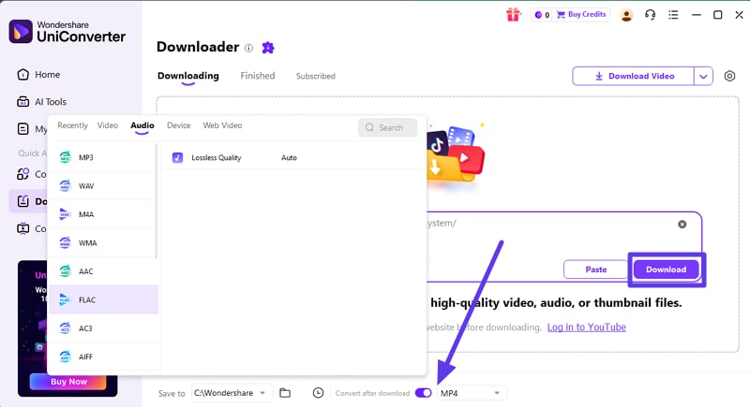The height and width of the screenshot is (407, 750).
Task: Click the format list scrollbar
Action: [x=156, y=201]
